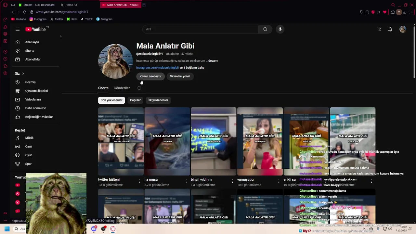The width and height of the screenshot is (416, 234).
Task: Start voice search with the microphone icon
Action: click(280, 29)
